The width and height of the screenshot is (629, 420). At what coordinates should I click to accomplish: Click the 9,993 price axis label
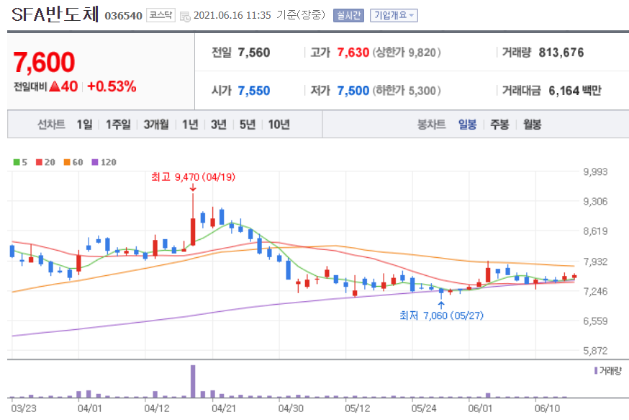click(x=595, y=172)
